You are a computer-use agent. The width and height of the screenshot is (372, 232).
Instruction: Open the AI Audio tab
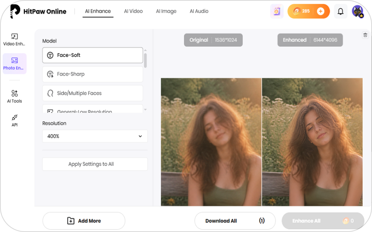(199, 11)
